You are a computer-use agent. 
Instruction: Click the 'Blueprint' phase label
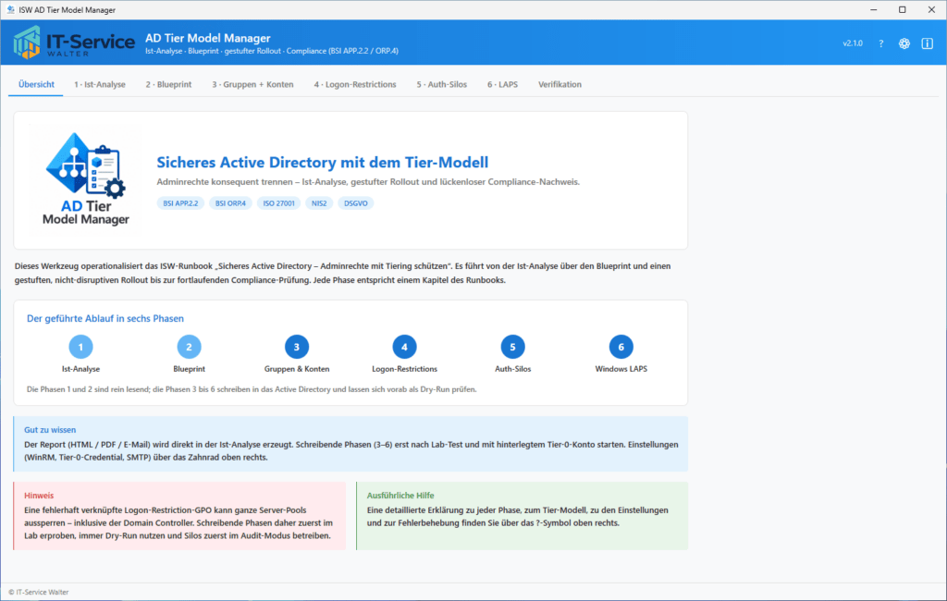pyautogui.click(x=189, y=369)
